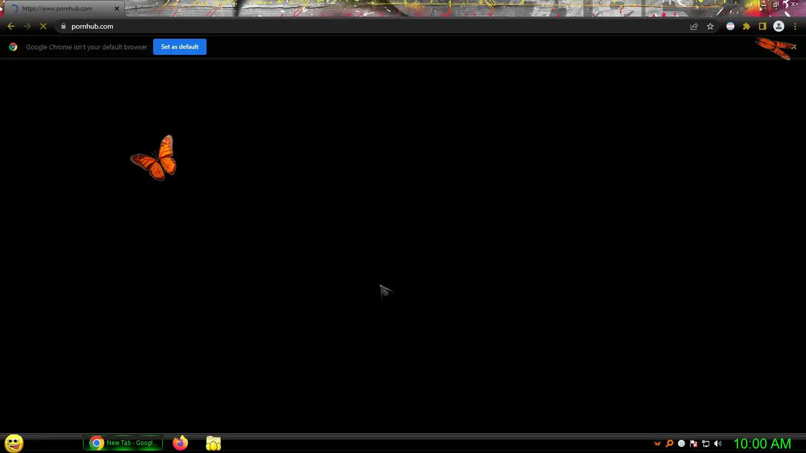This screenshot has height=453, width=806.
Task: Open the Action Center flag icon
Action: click(694, 443)
